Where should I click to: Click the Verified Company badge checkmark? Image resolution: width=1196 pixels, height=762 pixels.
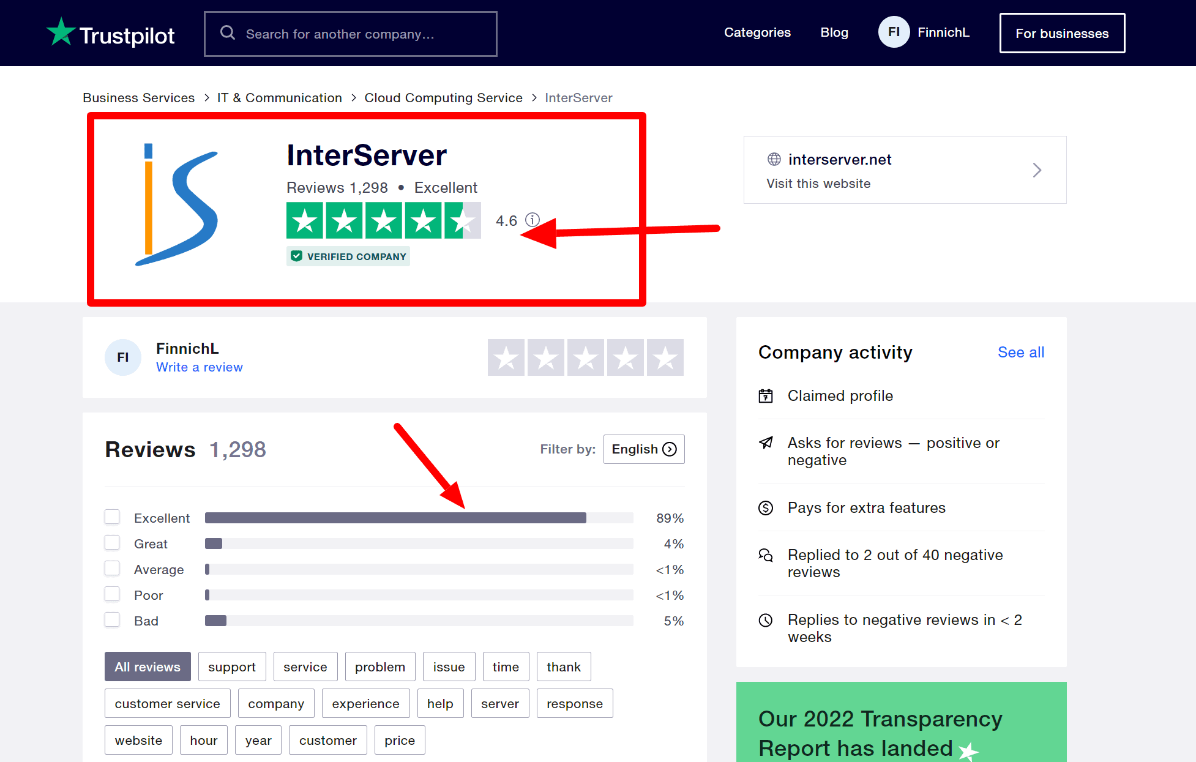296,256
